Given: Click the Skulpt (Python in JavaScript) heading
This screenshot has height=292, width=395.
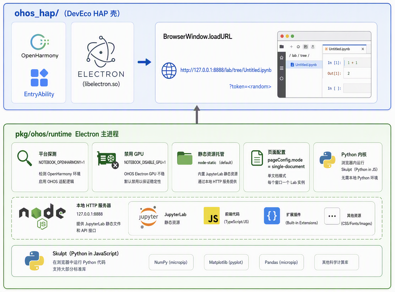Looking at the screenshot, I should 86,253.
